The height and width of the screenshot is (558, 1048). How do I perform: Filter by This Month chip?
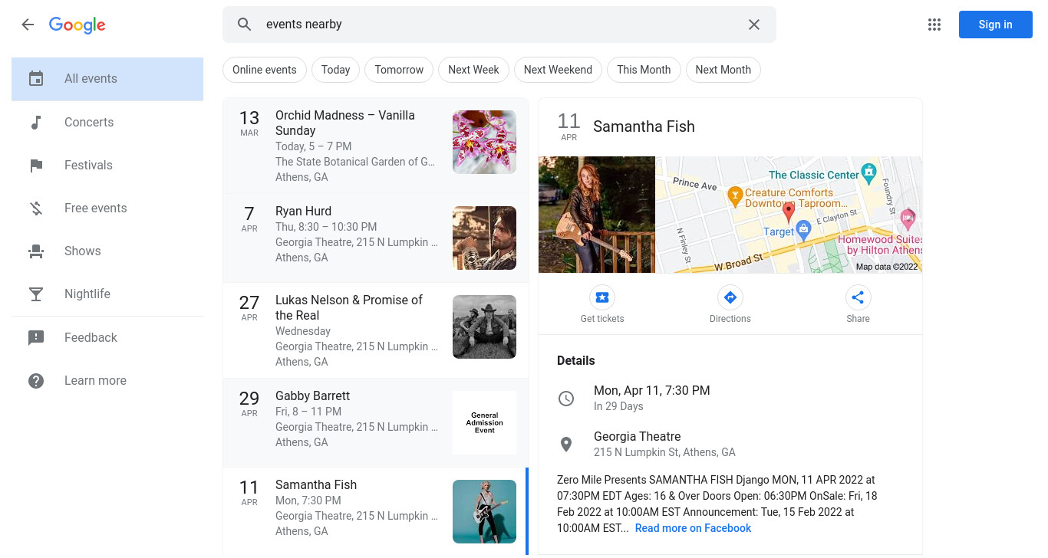(x=644, y=70)
